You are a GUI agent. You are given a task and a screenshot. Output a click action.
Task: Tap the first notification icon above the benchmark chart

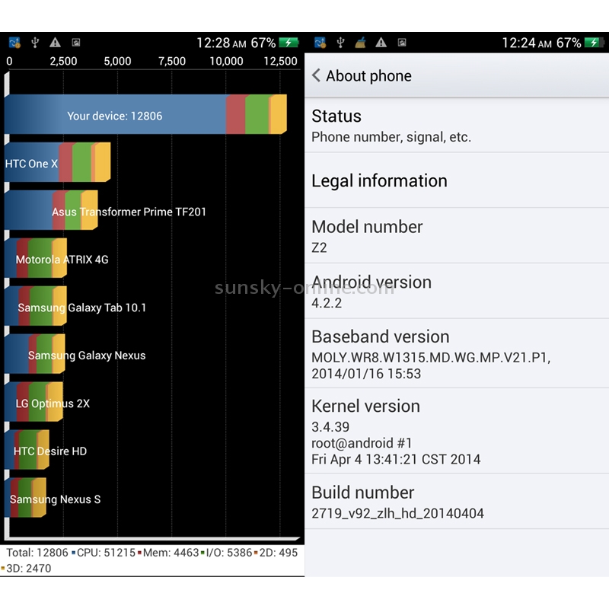[x=14, y=43]
